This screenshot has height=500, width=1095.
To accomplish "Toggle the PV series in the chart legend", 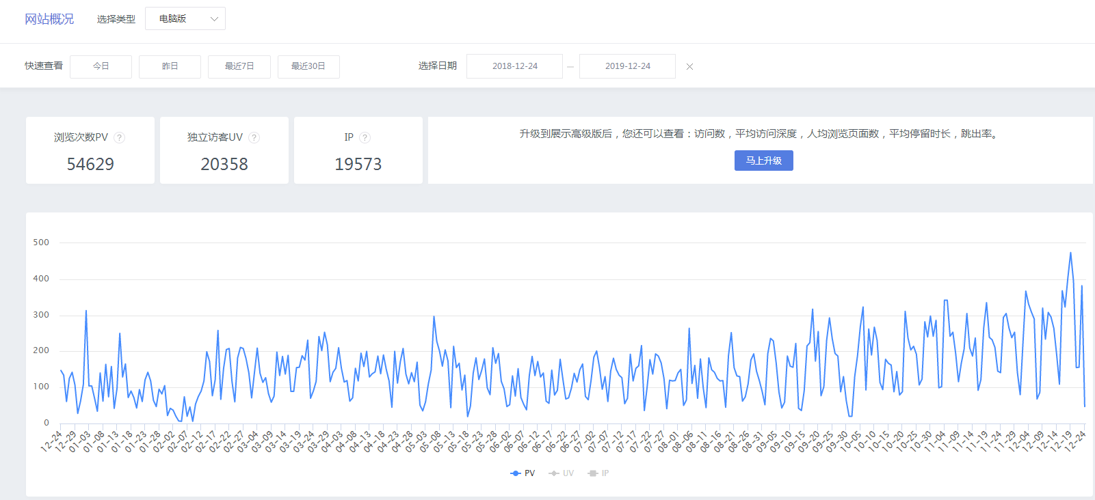I will [523, 473].
